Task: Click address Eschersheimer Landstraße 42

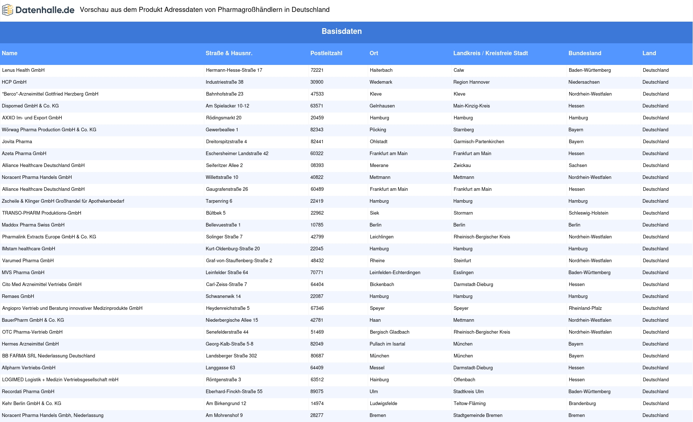Action: click(237, 153)
